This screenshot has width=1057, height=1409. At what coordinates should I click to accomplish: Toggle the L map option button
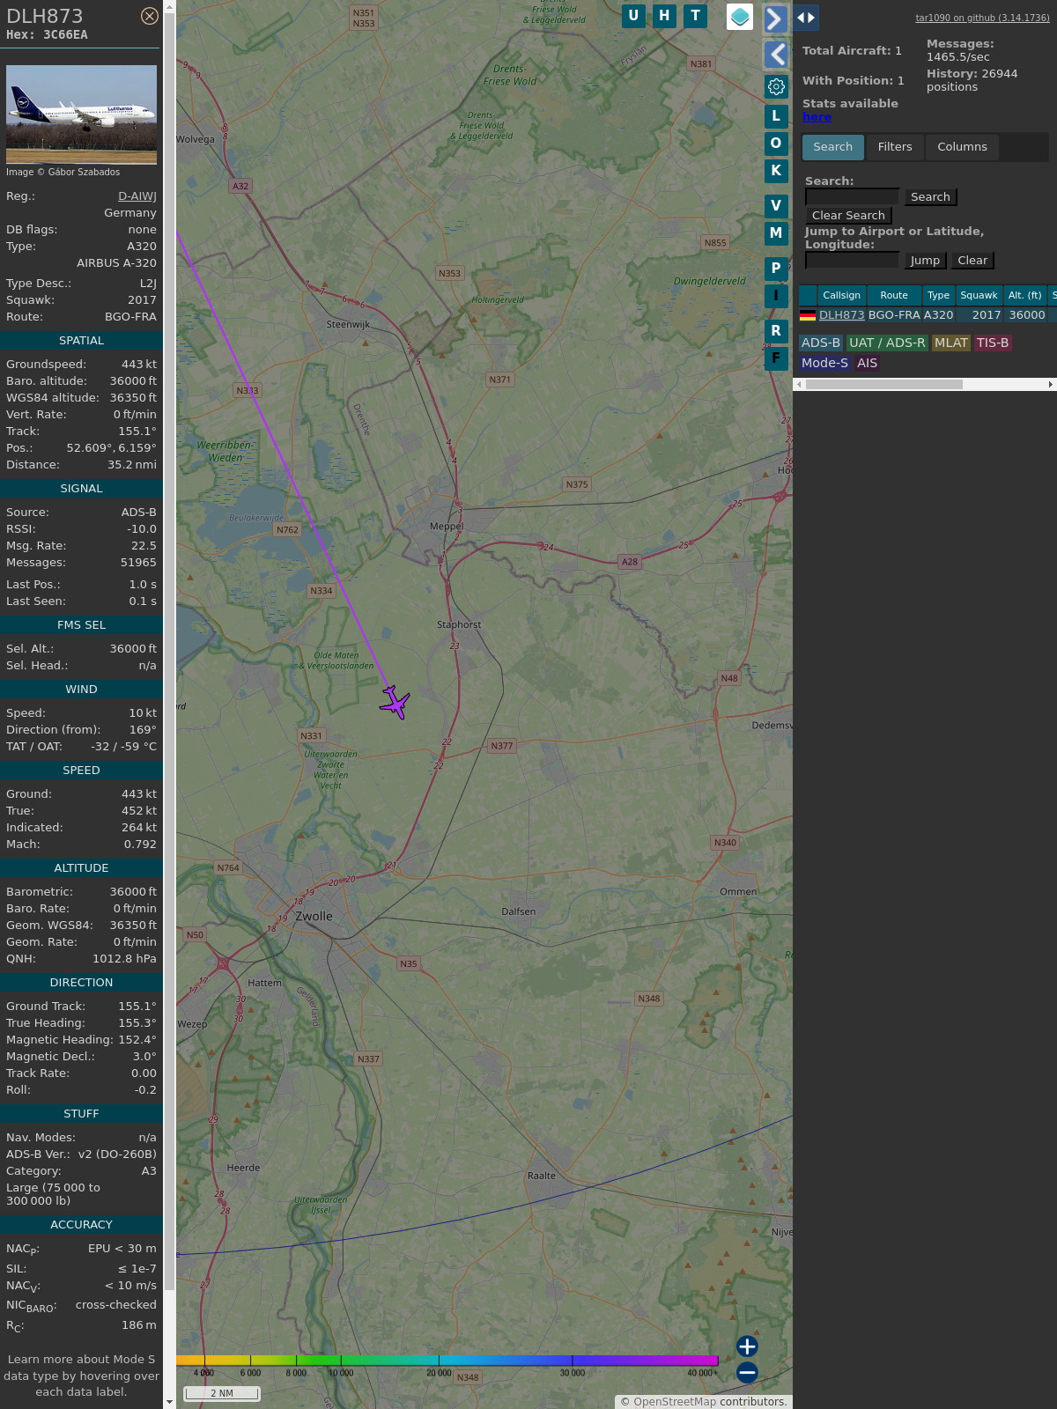click(776, 115)
